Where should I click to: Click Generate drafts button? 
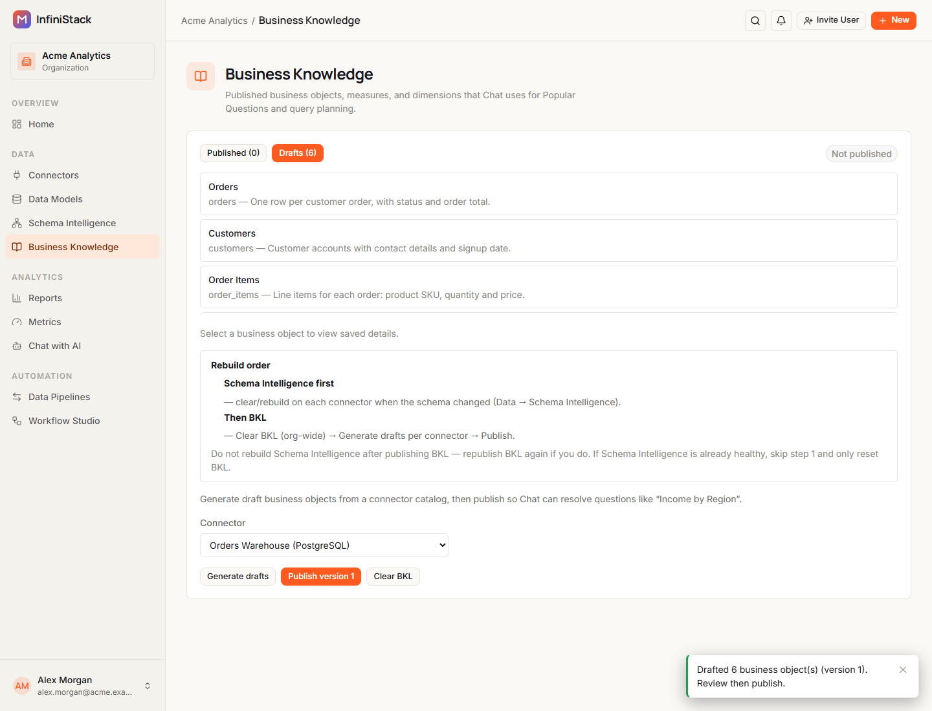(238, 577)
